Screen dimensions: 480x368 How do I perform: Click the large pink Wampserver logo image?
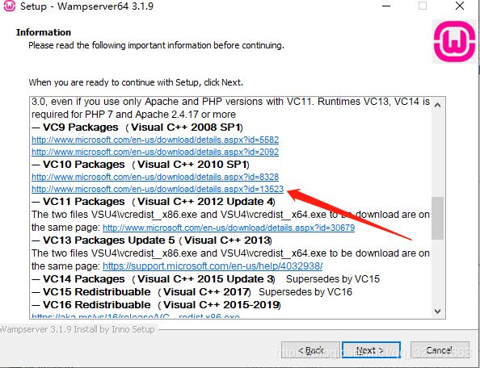[x=454, y=42]
